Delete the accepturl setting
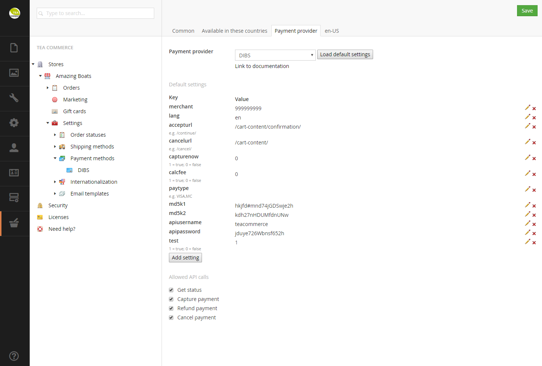Image resolution: width=542 pixels, height=366 pixels. (x=534, y=127)
